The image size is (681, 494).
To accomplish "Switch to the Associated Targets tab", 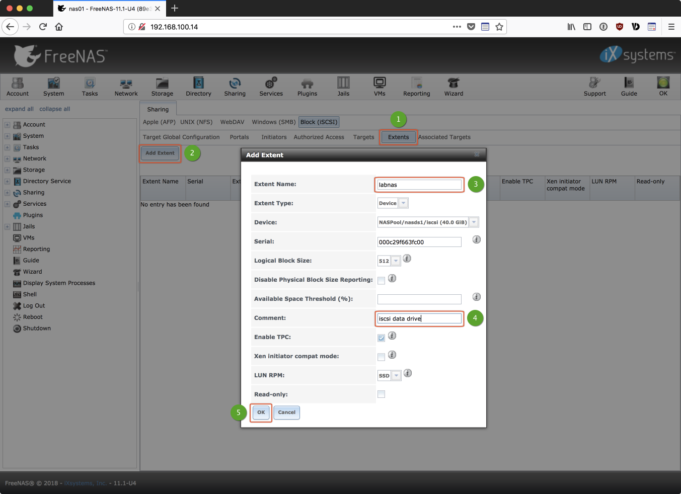I will point(444,137).
